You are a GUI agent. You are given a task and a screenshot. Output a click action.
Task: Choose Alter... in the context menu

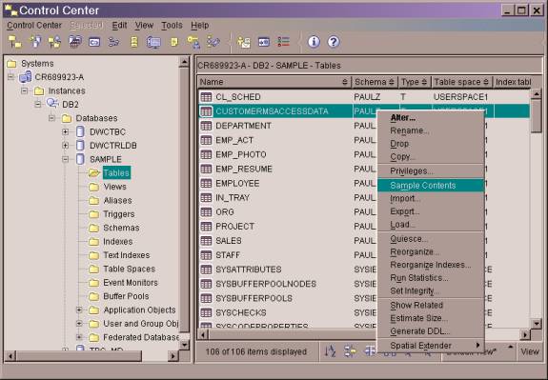click(431, 118)
